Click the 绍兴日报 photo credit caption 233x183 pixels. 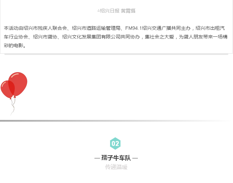point(109,11)
